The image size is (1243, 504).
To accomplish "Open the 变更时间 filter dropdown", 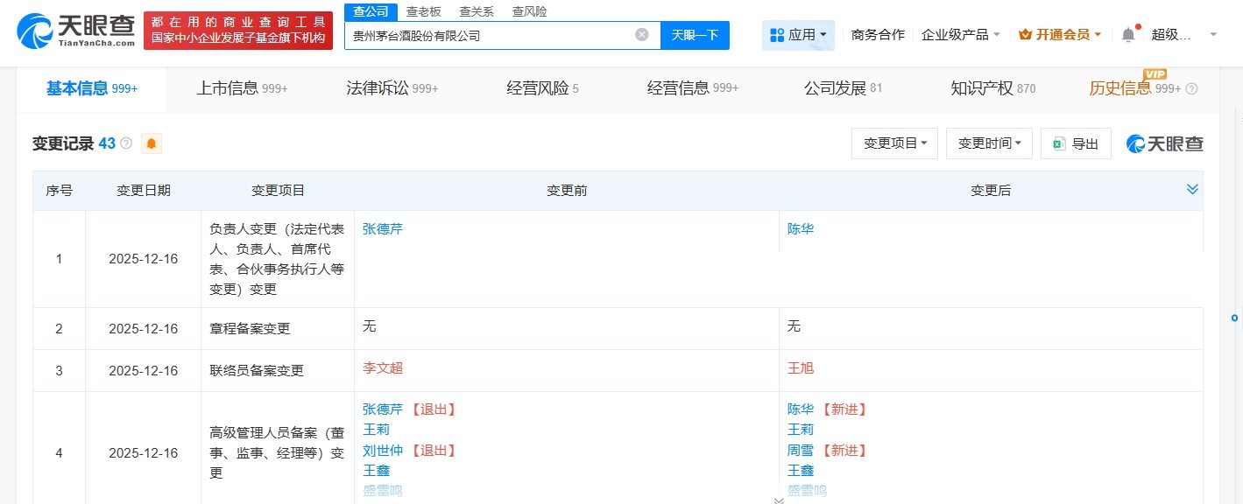I will (989, 143).
